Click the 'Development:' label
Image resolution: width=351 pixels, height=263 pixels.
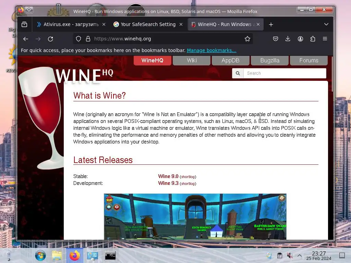pos(88,183)
